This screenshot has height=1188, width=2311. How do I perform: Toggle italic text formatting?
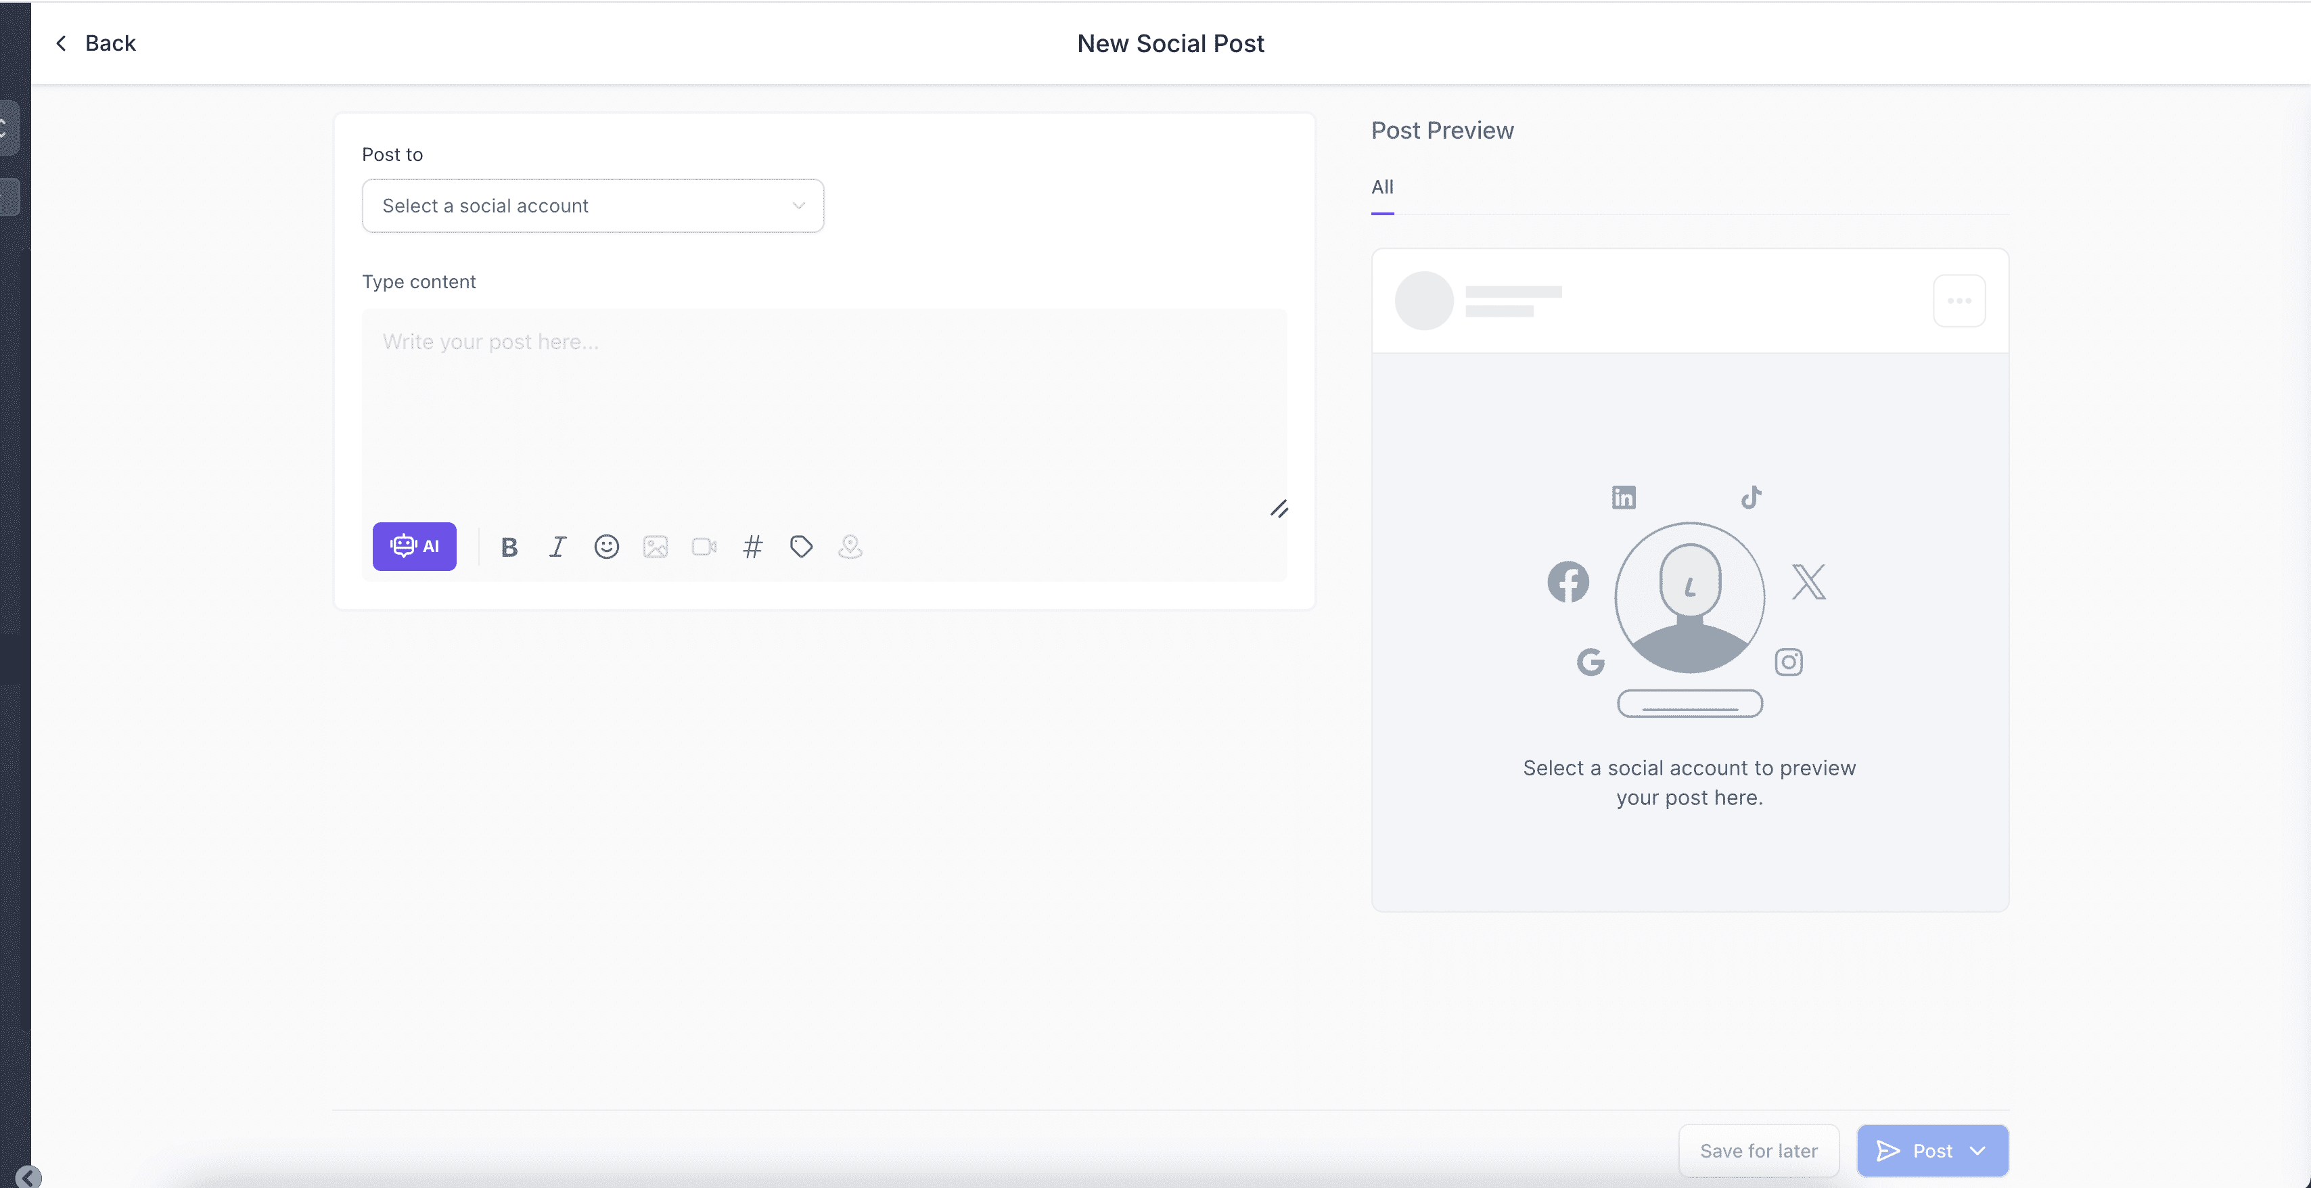pyautogui.click(x=557, y=547)
